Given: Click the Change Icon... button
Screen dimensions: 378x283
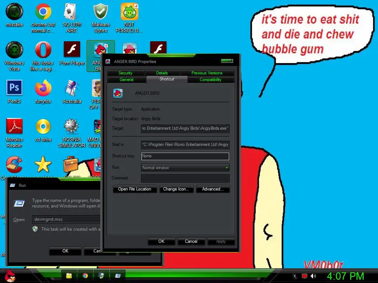Looking at the screenshot, I should click(x=176, y=189).
